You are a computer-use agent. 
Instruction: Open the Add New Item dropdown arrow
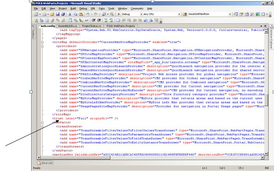coord(48,14)
